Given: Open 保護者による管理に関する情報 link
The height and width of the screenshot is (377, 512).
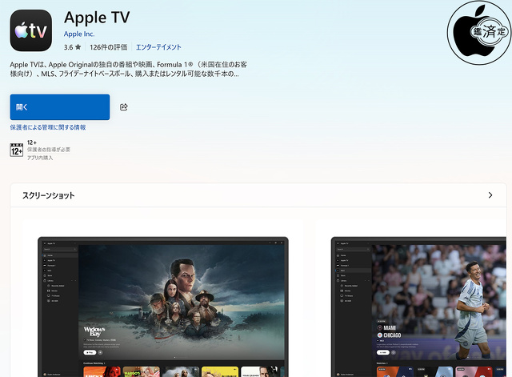Looking at the screenshot, I should (48, 127).
